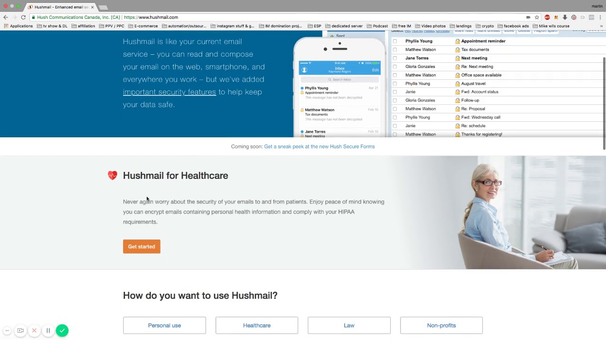
Task: Open the crypto bookmark folder
Action: point(485,26)
